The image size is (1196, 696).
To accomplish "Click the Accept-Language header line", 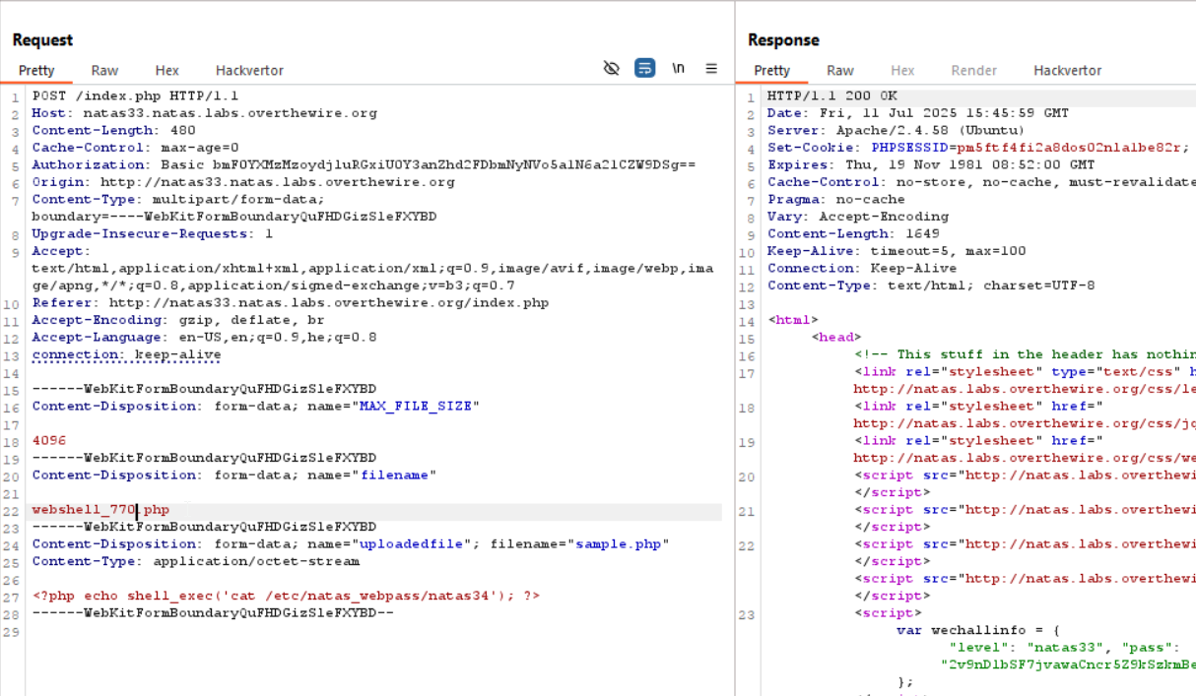I will point(204,337).
